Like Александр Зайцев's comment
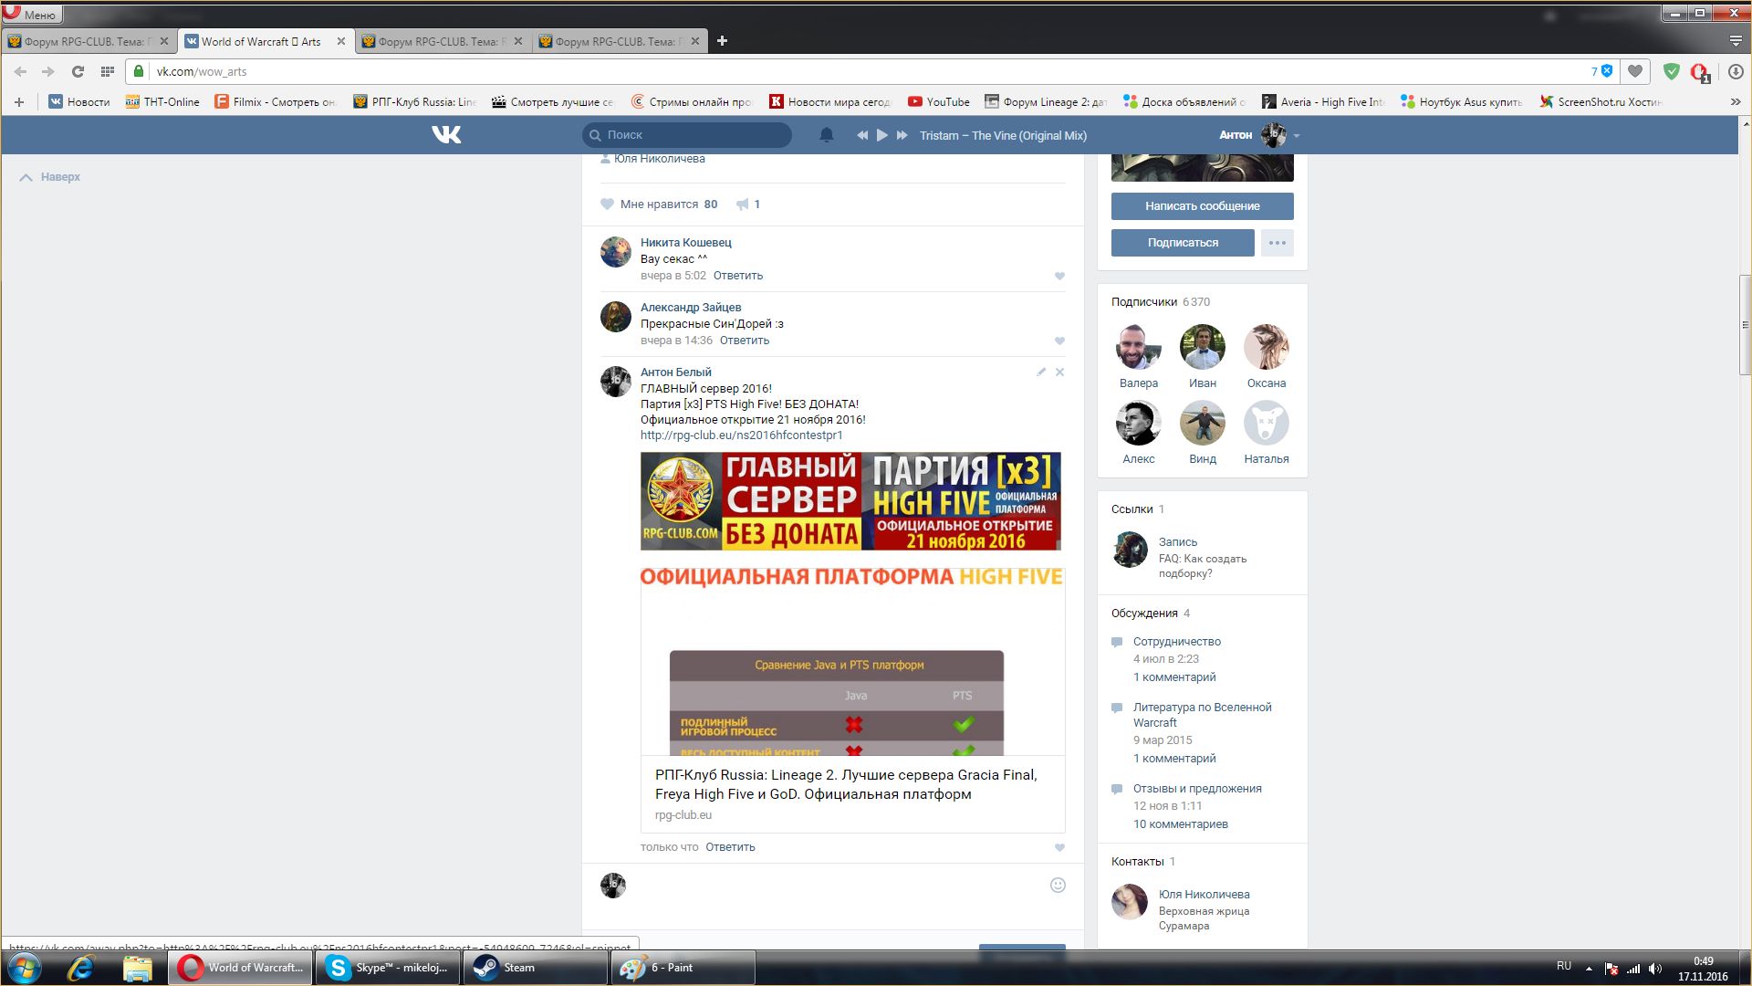 (1059, 341)
